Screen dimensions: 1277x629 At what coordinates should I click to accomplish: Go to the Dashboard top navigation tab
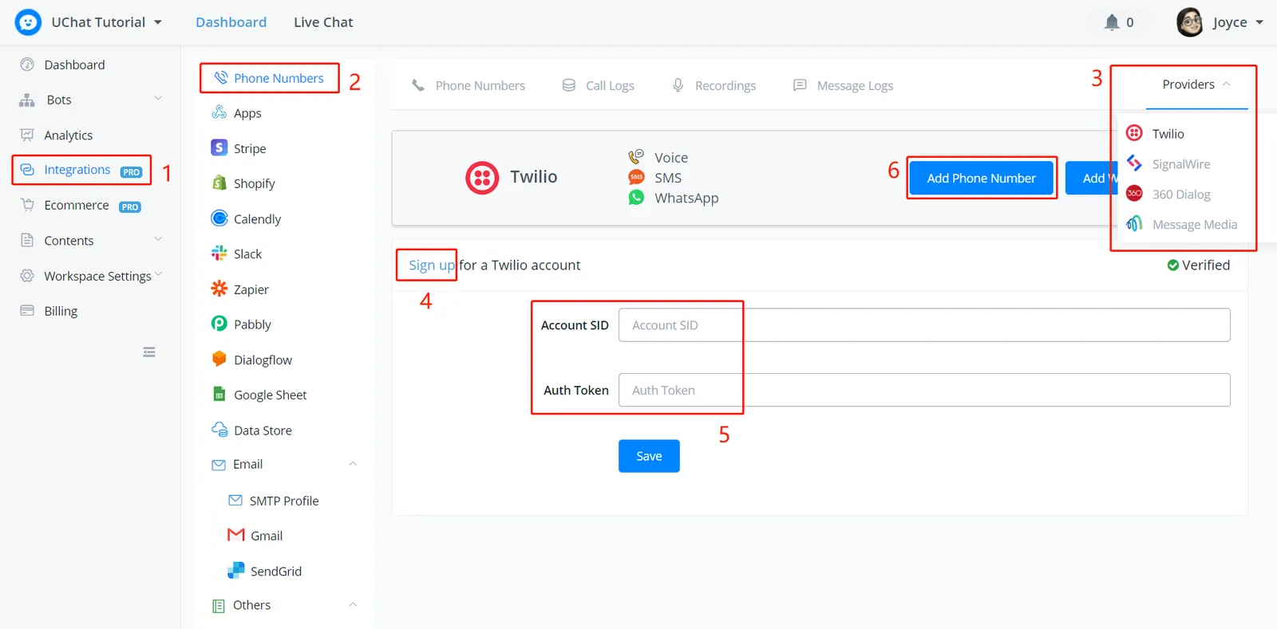point(231,22)
